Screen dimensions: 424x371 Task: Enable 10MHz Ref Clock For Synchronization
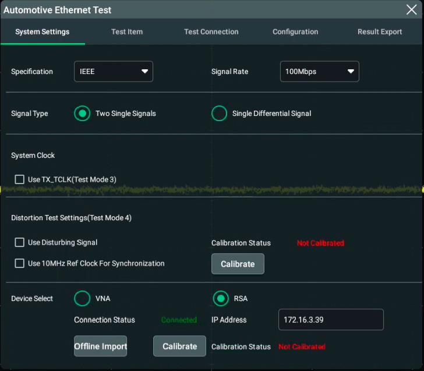click(x=20, y=263)
